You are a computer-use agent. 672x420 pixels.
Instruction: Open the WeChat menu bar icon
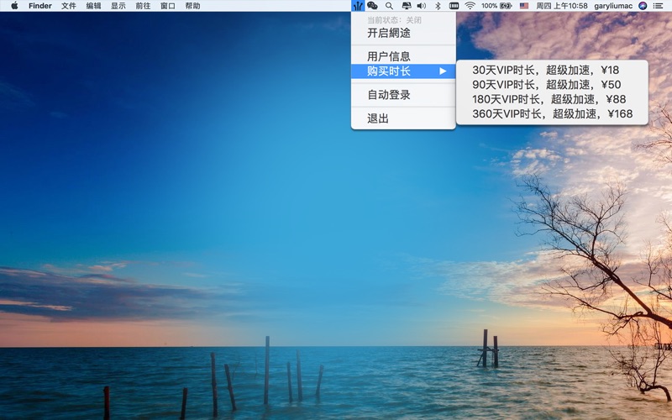click(x=372, y=6)
